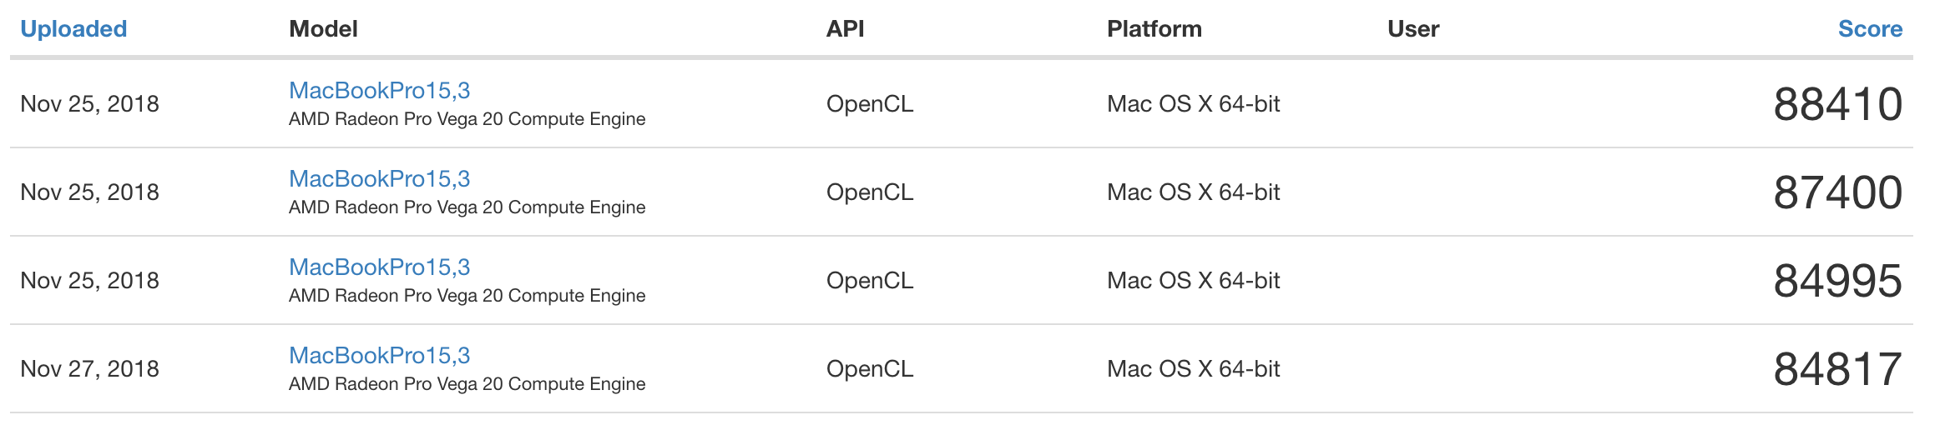Viewport: 1940px width, 425px height.
Task: Click OpenCL in the 84995 row
Action: 869,281
